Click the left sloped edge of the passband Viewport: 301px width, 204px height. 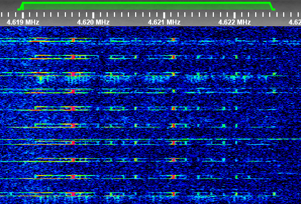pos(20,6)
